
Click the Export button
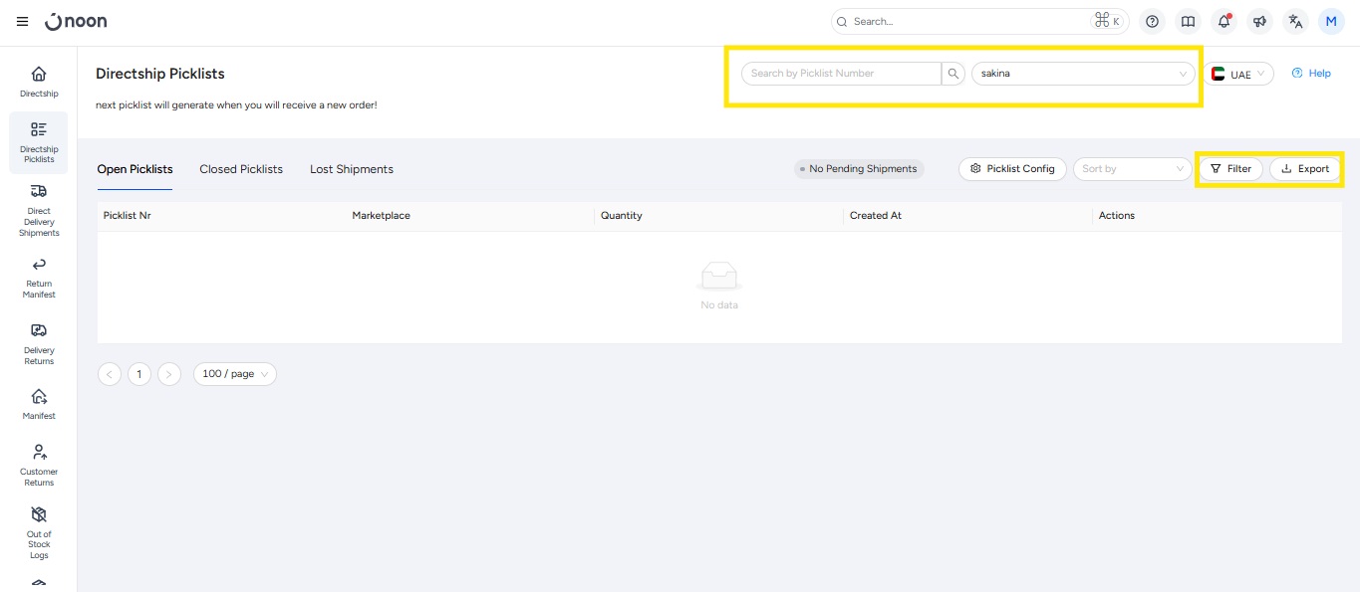tap(1304, 169)
